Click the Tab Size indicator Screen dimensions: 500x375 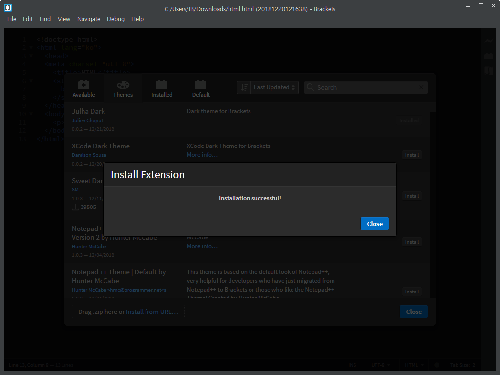[x=462, y=365]
